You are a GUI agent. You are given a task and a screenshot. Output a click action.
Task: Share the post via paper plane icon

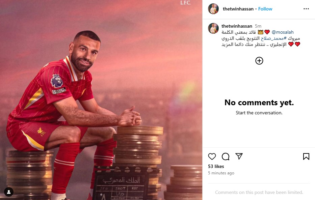pos(239,156)
